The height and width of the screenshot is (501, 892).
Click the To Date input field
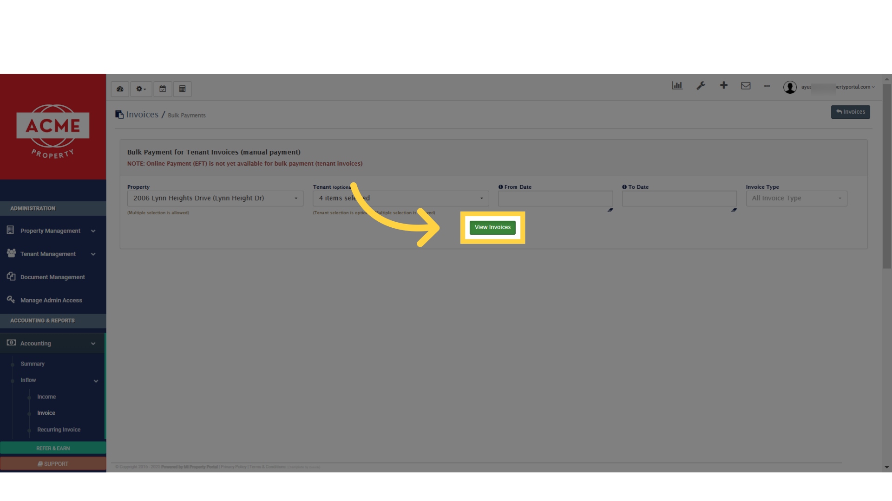[679, 199]
